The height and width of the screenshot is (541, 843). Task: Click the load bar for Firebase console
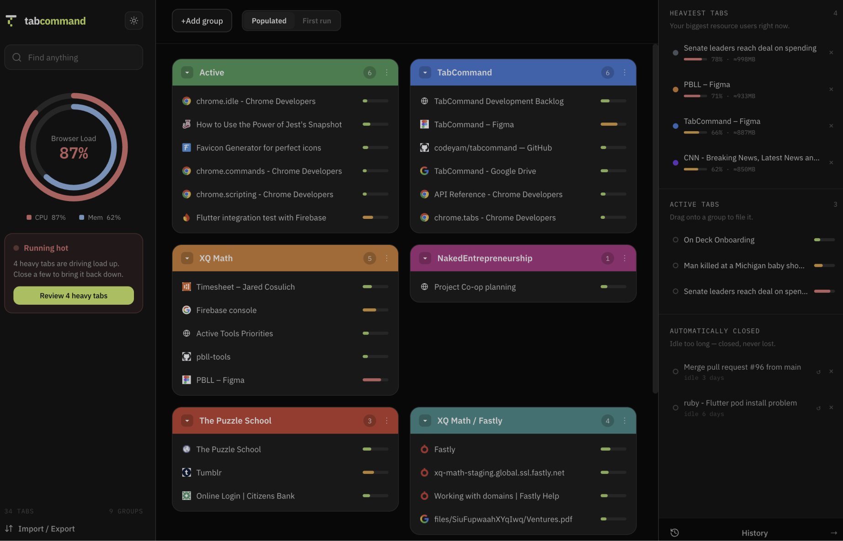point(375,310)
